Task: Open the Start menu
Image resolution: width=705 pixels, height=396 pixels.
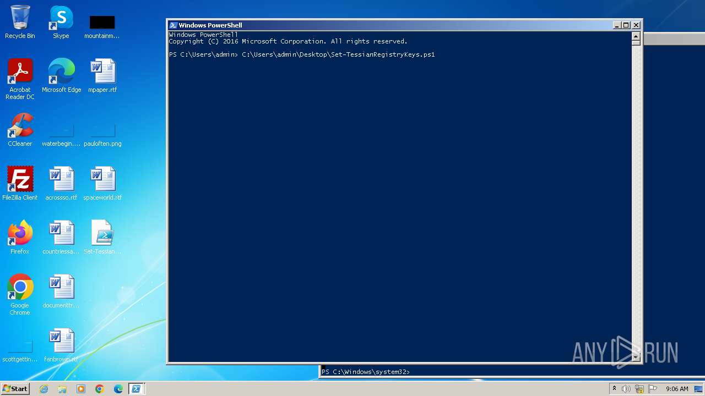Action: click(x=15, y=389)
